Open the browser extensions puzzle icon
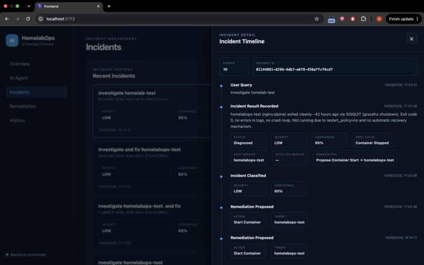424x265 pixels. (x=364, y=18)
